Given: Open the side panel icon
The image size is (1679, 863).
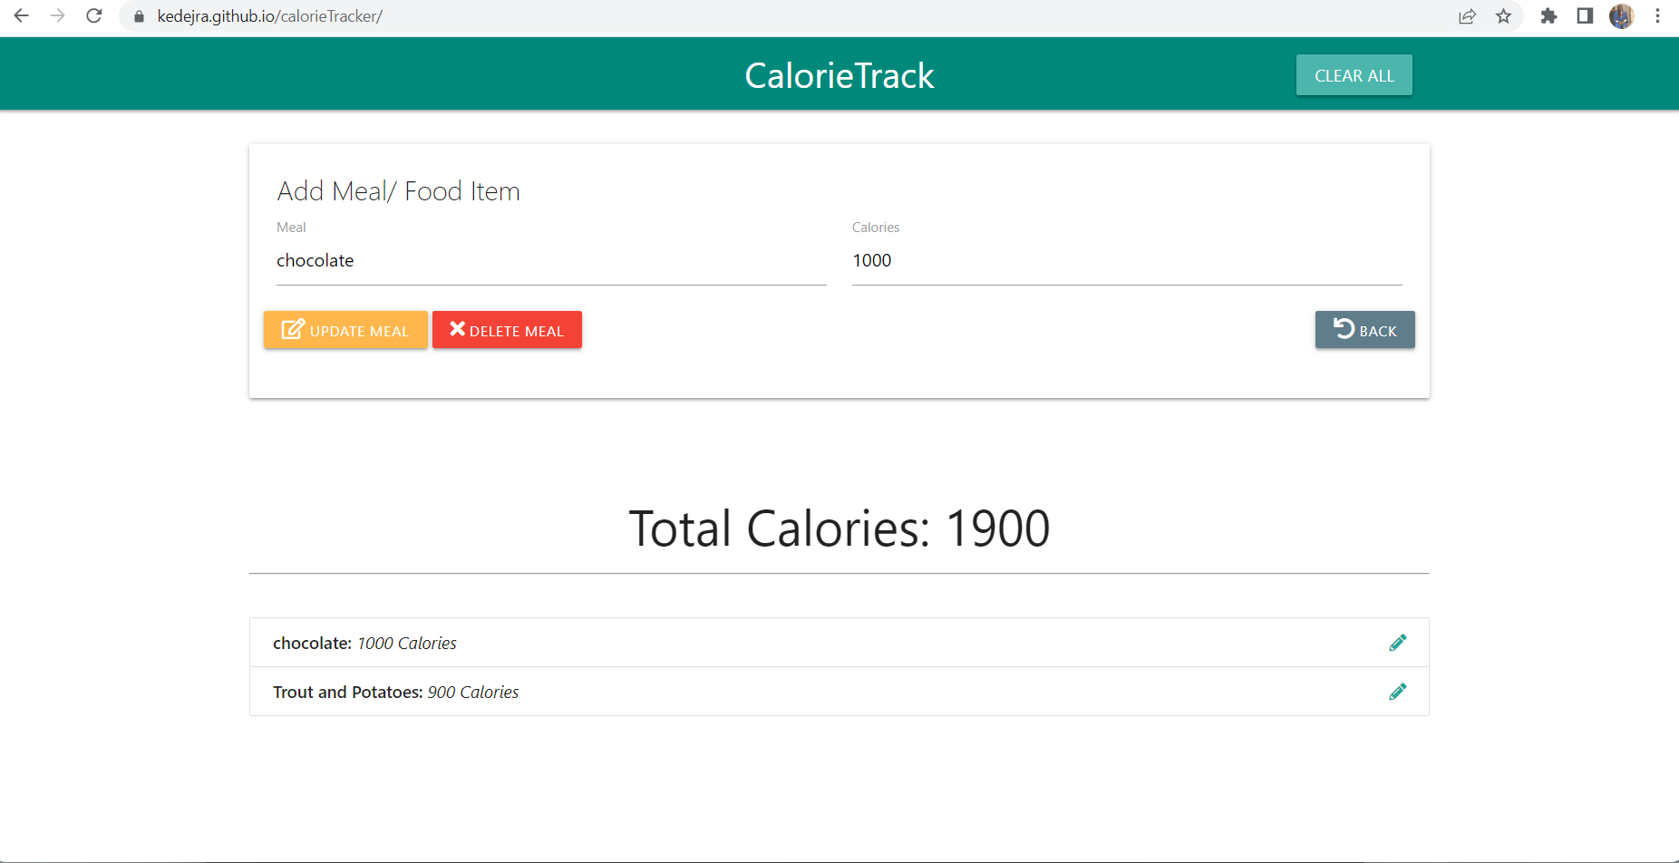Looking at the screenshot, I should click(1586, 15).
